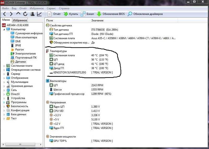Expand the Сервер tree node
The height and width of the screenshot is (149, 209).
pos(4,74)
